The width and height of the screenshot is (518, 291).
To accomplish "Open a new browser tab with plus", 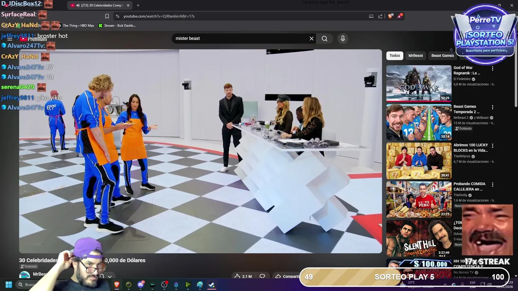I will pos(138,5).
